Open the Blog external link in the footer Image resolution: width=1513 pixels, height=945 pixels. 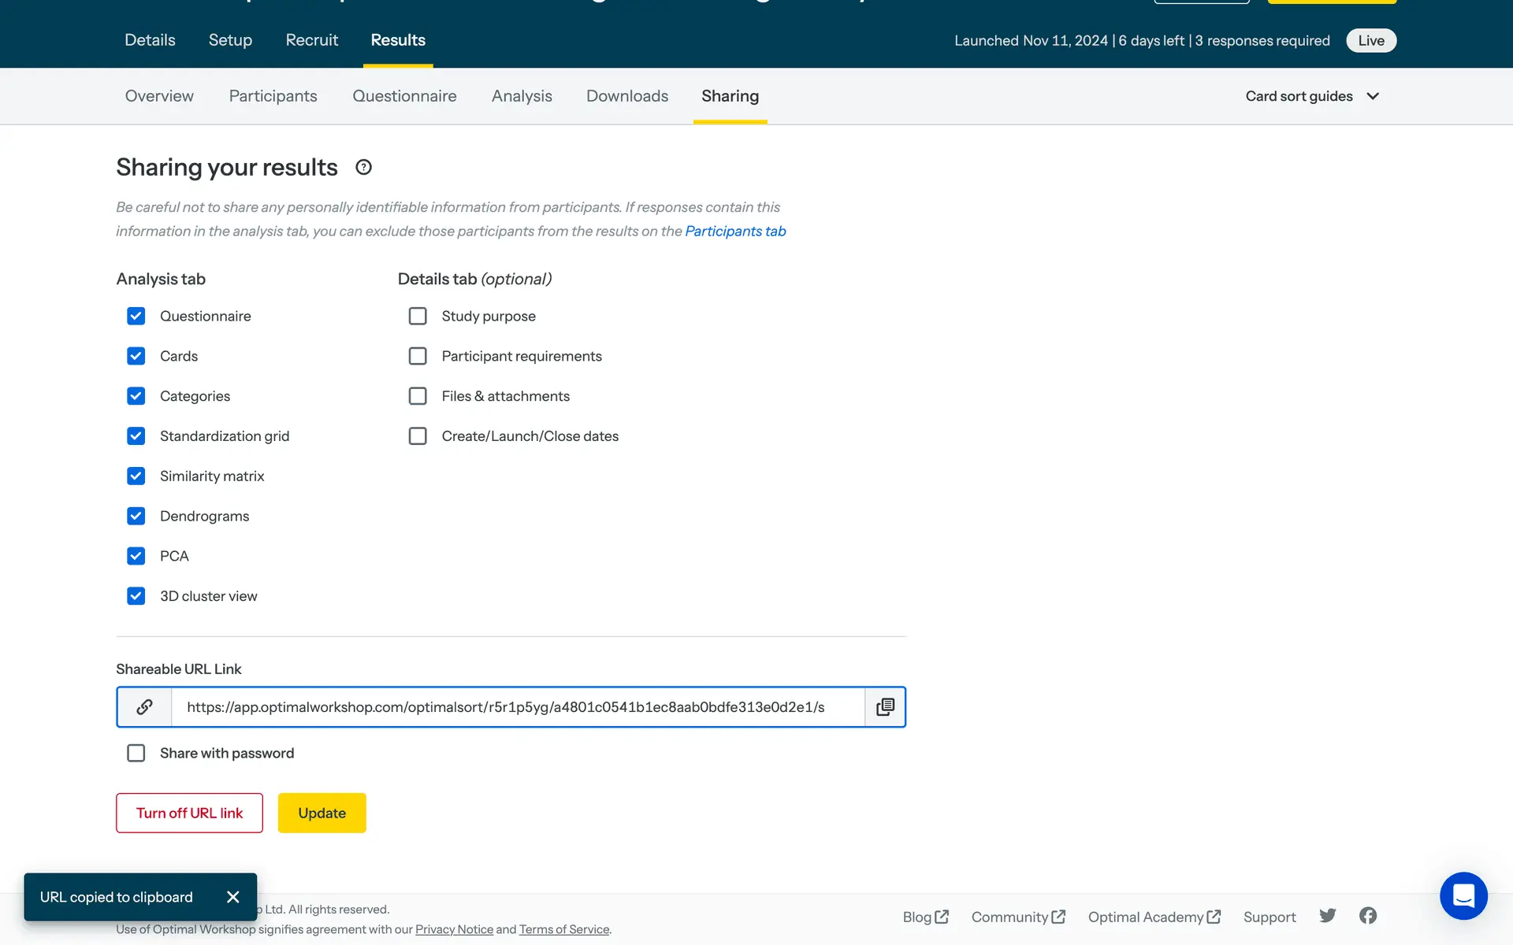(x=925, y=917)
